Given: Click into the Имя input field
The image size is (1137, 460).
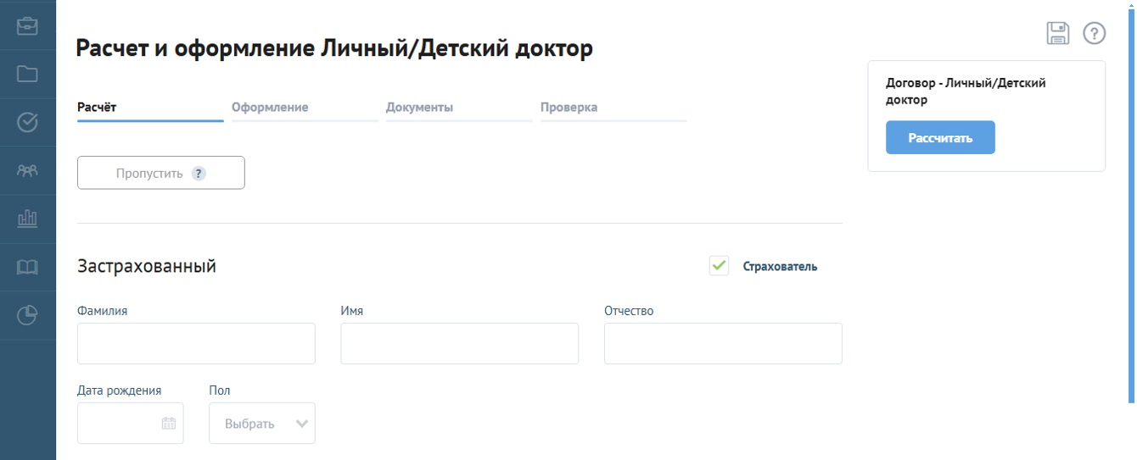Looking at the screenshot, I should coord(459,343).
